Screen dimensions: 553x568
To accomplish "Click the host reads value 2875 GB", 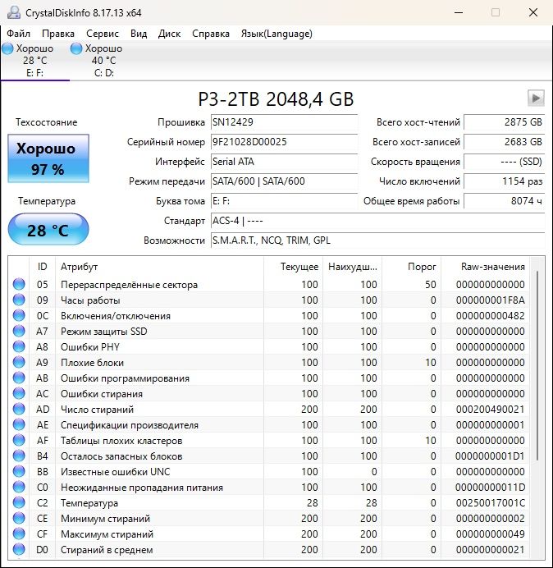I will pyautogui.click(x=504, y=122).
